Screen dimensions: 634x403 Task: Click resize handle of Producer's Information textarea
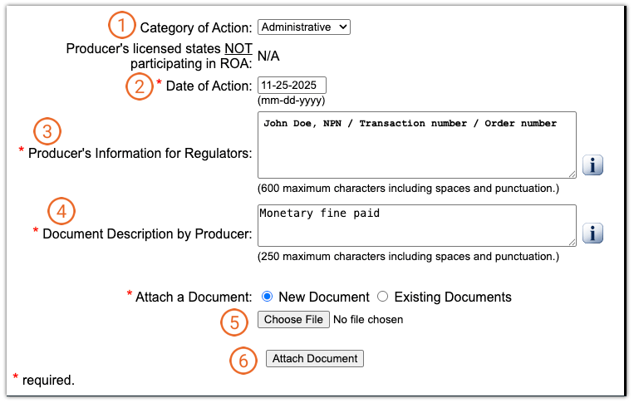pyautogui.click(x=572, y=173)
